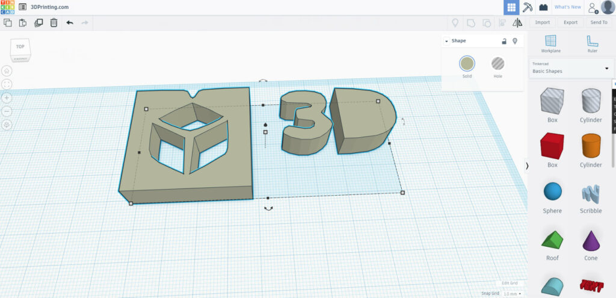This screenshot has width=616, height=298.
Task: Open the Basic Shapes dropdown
Action: coord(571,68)
